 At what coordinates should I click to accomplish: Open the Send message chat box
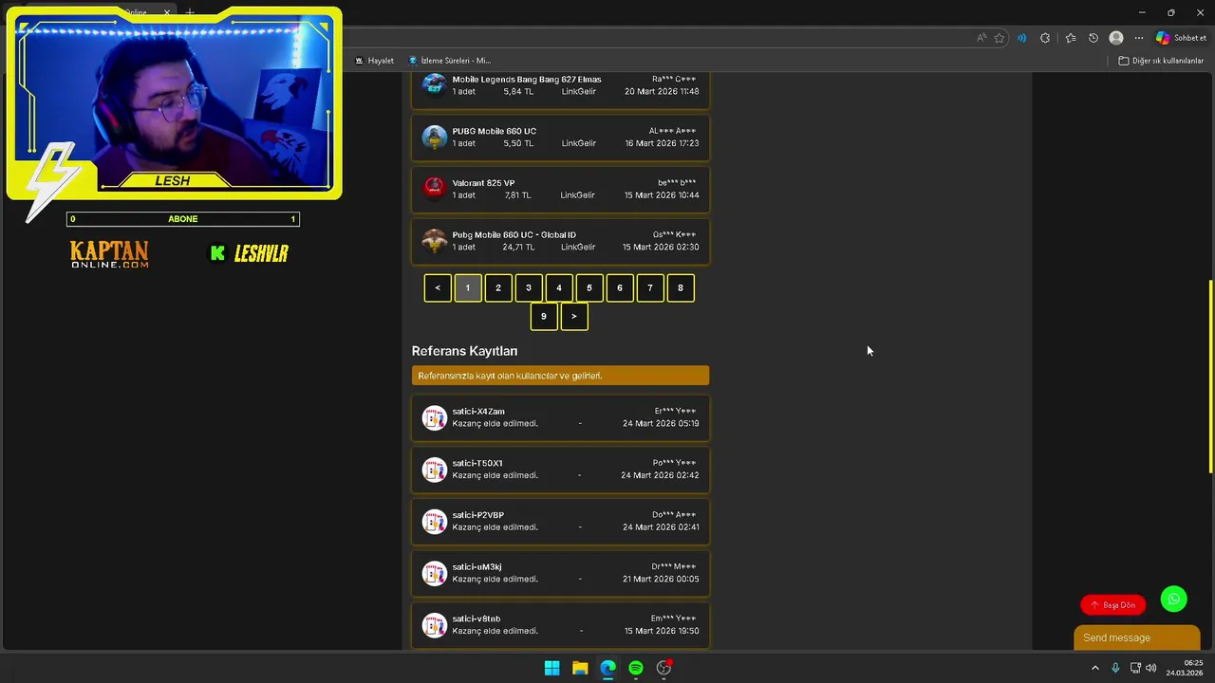coord(1136,637)
